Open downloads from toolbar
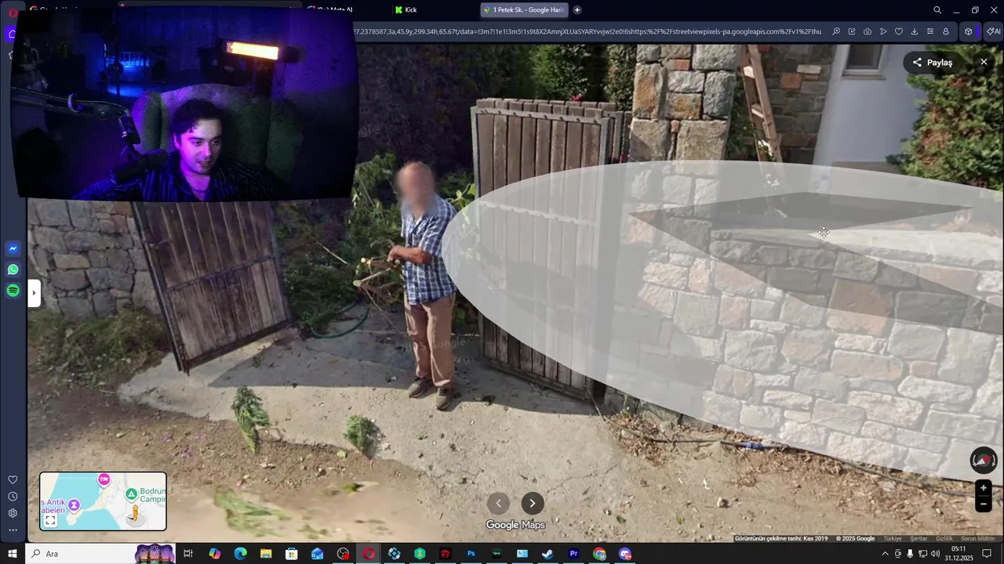 pos(915,31)
